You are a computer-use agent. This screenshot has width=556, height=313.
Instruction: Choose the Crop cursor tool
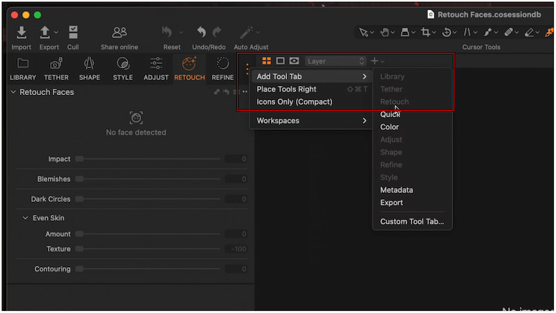(425, 32)
